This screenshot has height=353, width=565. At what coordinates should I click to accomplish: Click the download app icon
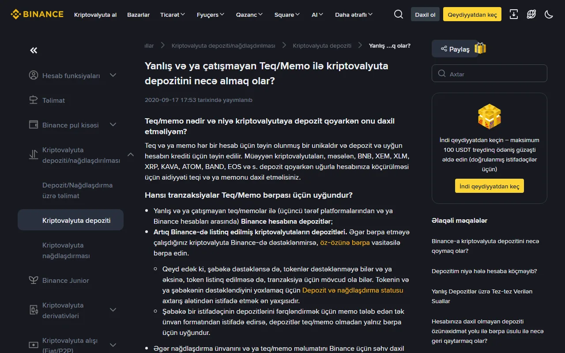point(514,15)
